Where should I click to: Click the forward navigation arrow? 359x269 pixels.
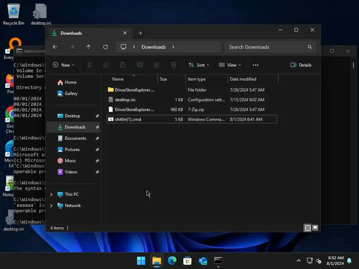(x=72, y=47)
